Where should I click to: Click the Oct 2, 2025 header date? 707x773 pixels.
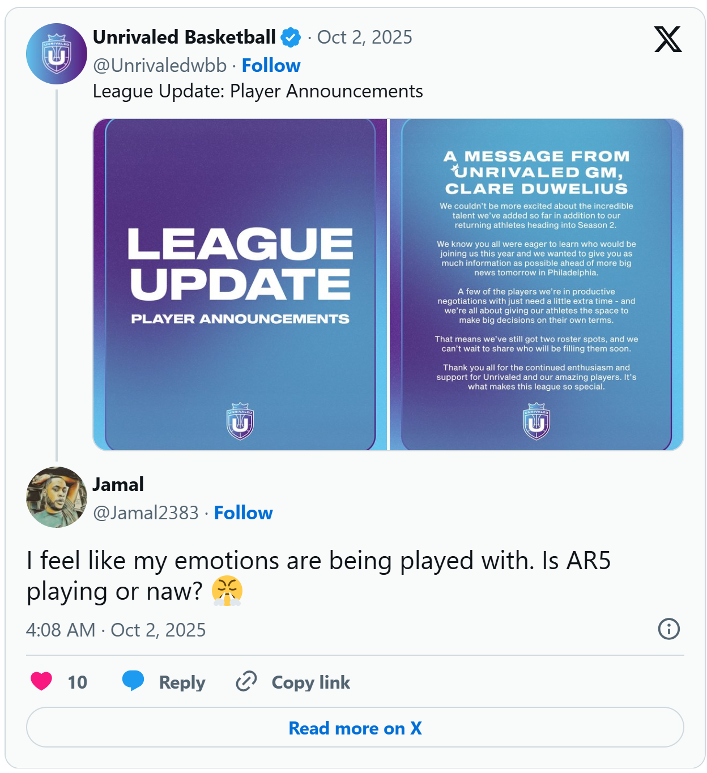tap(364, 37)
